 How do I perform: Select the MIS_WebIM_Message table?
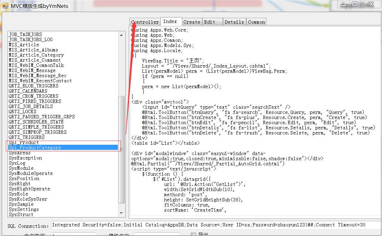click(x=32, y=70)
